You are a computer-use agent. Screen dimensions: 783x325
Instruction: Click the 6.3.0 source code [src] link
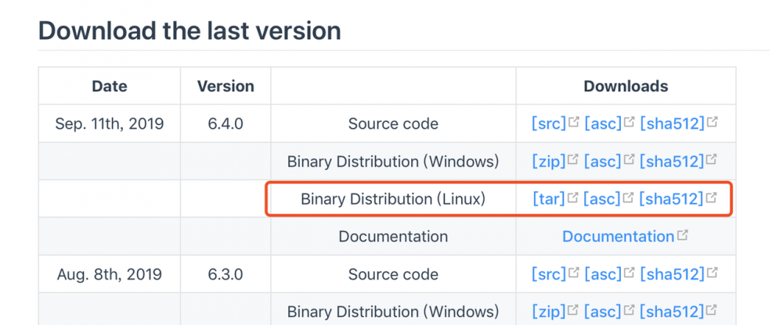[548, 274]
